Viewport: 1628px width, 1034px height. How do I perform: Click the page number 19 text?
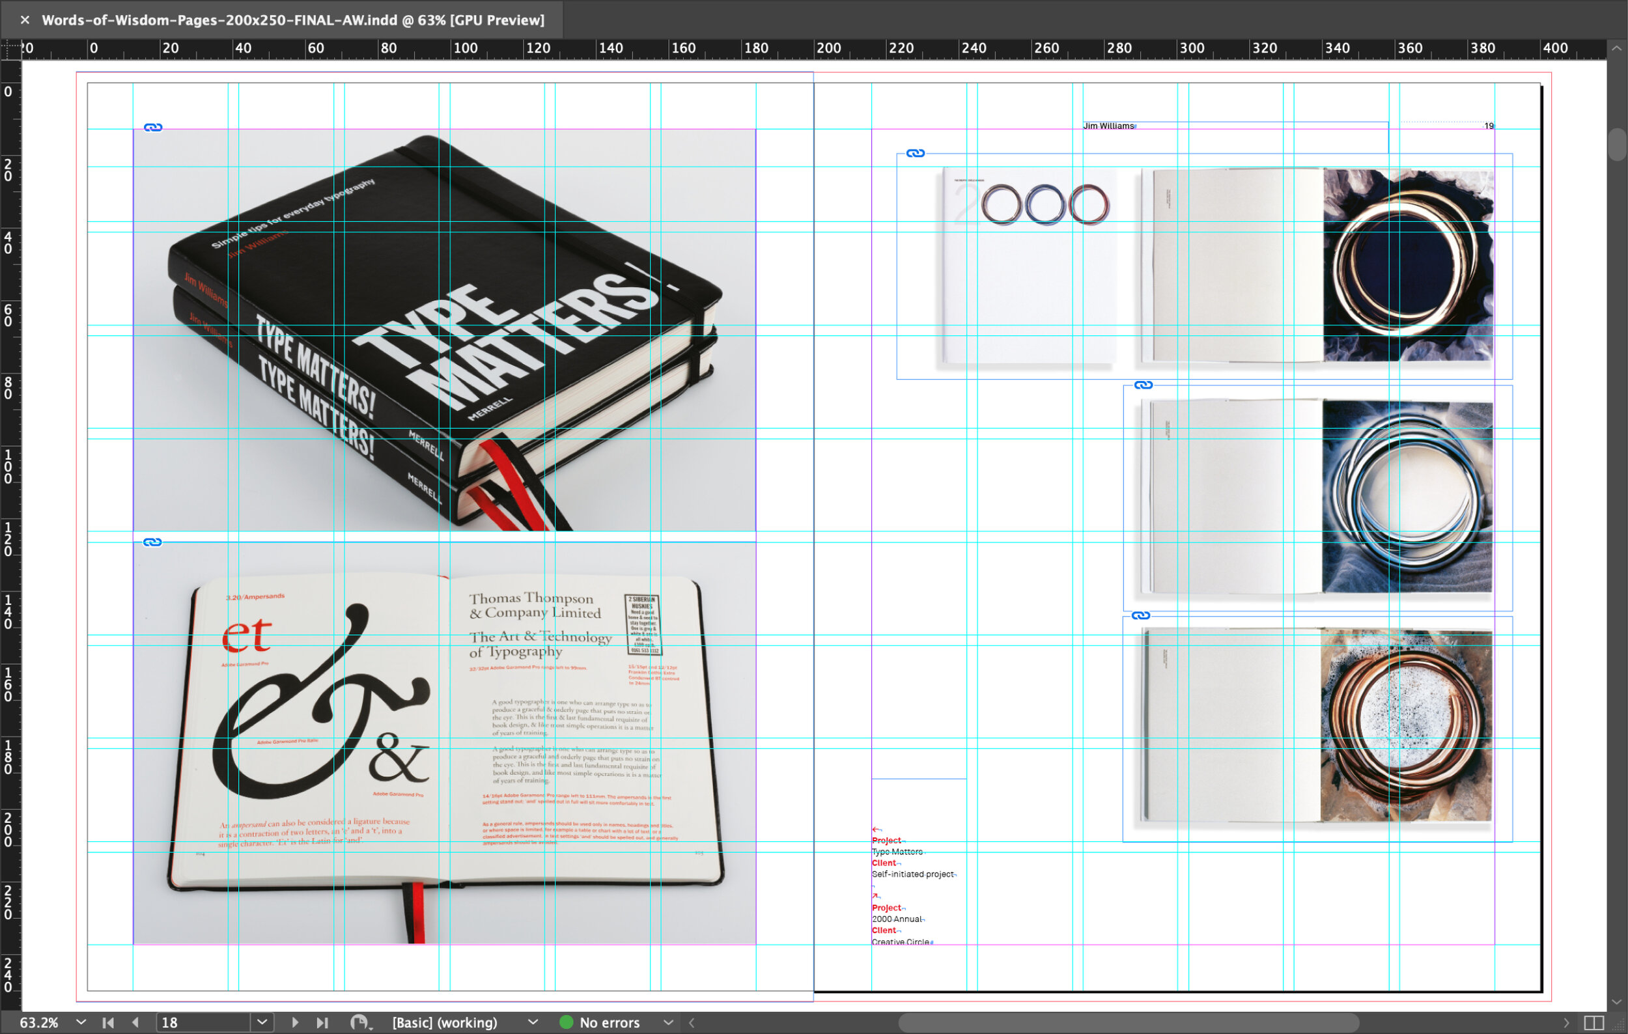(1489, 126)
